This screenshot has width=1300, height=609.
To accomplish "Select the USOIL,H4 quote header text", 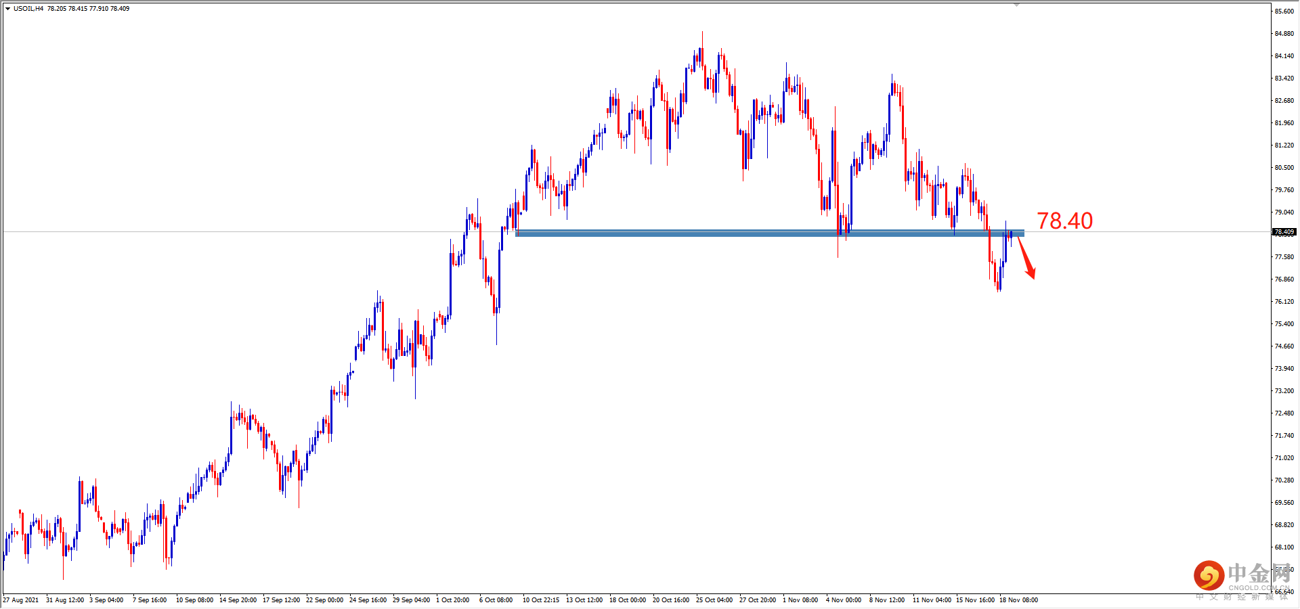I will click(68, 7).
